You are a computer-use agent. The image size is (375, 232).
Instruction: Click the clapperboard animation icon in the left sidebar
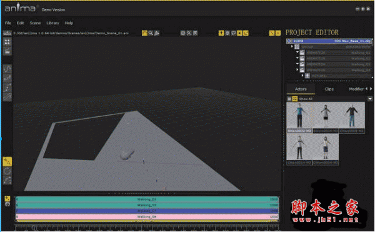coord(7,51)
